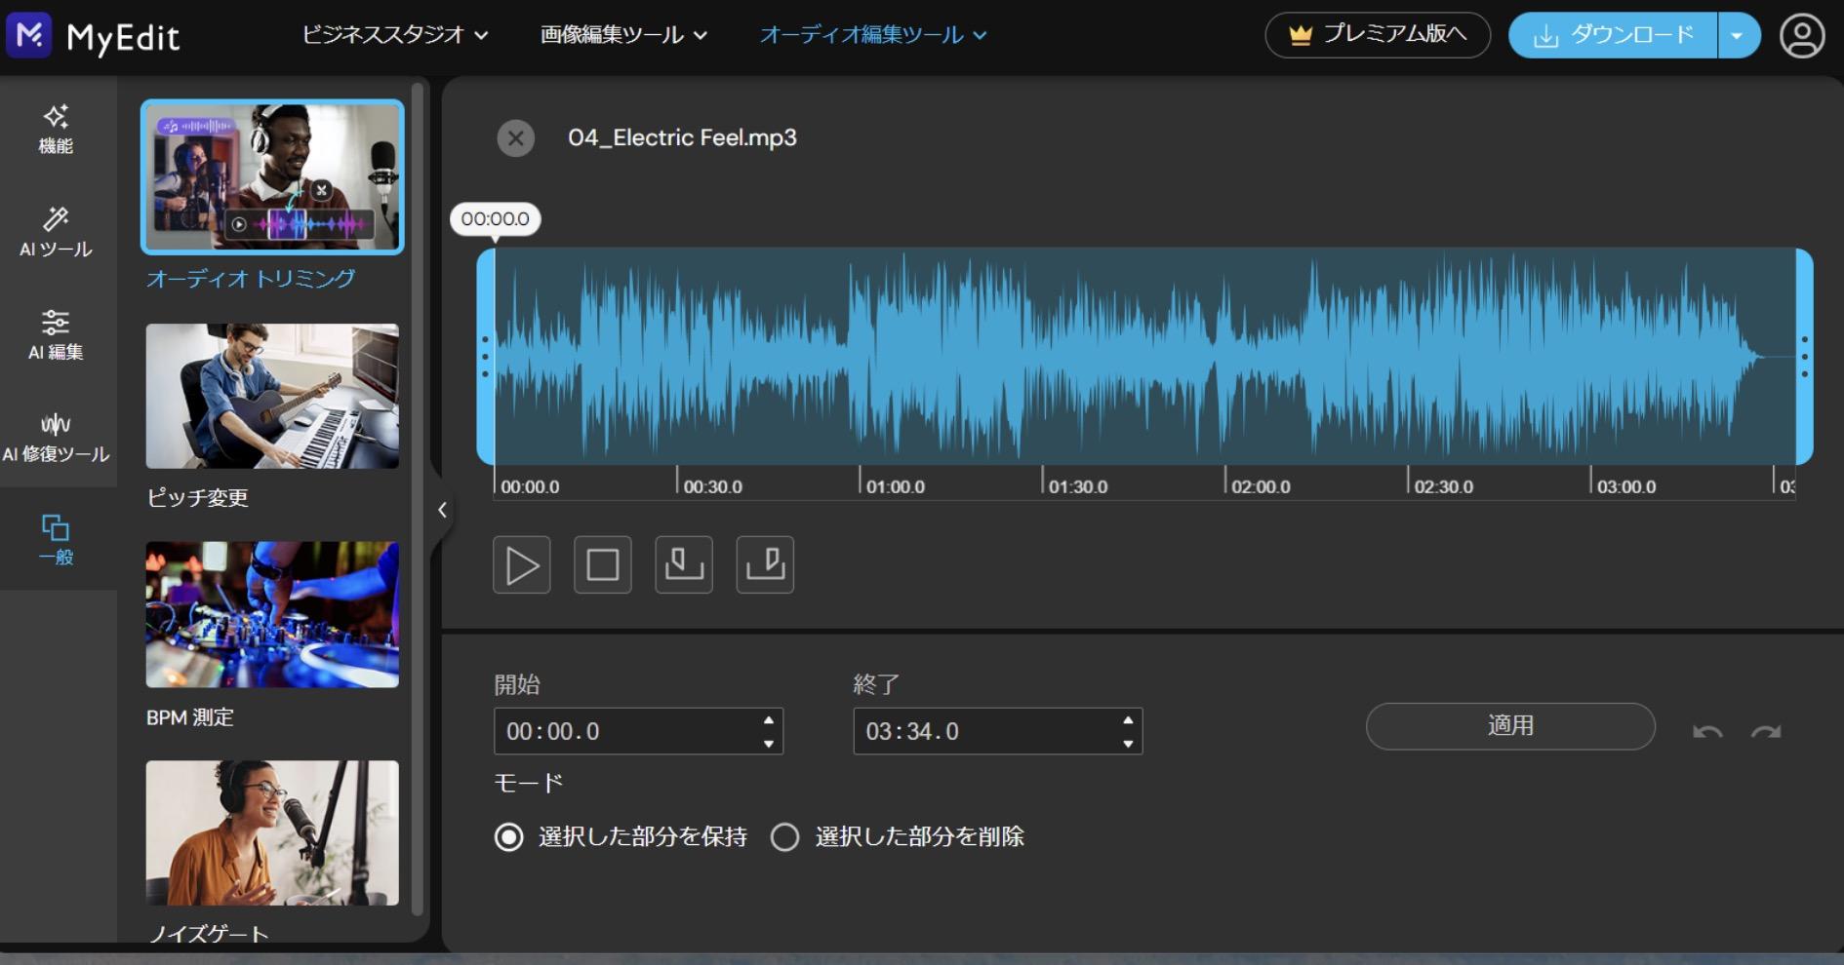Open the ピッチ変更 tool thumbnail
Screen dimensions: 1844x965
point(272,396)
